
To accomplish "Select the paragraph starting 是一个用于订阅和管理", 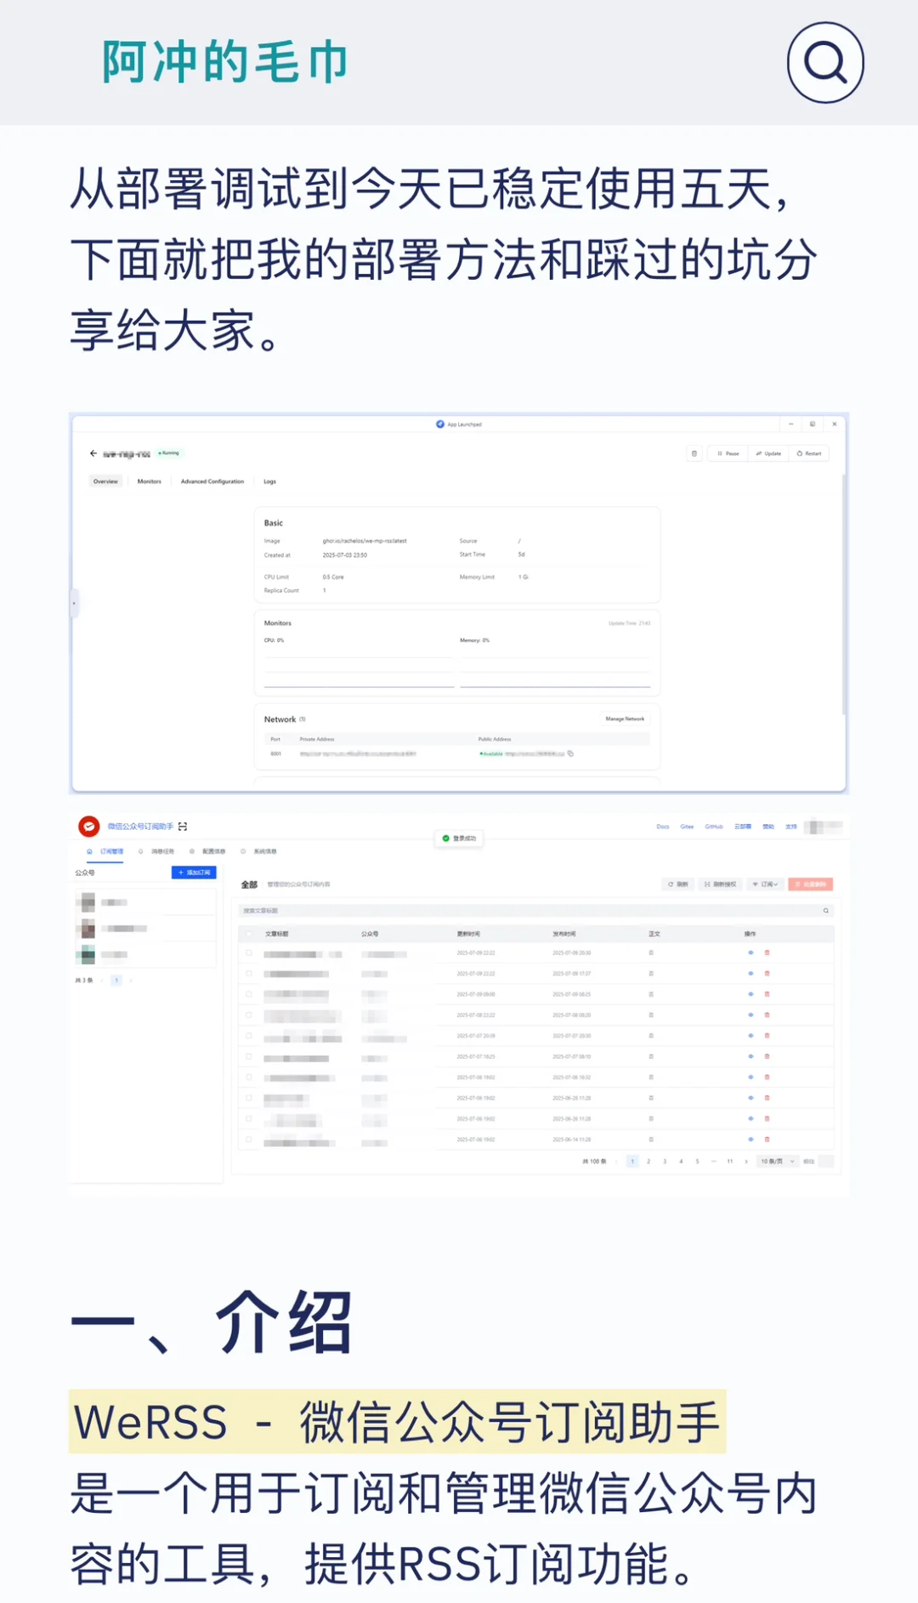I will (x=444, y=1529).
